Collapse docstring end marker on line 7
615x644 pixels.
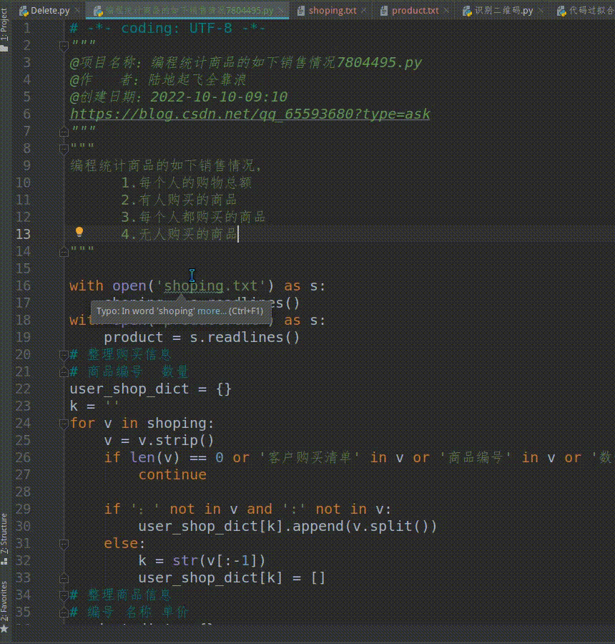click(64, 132)
